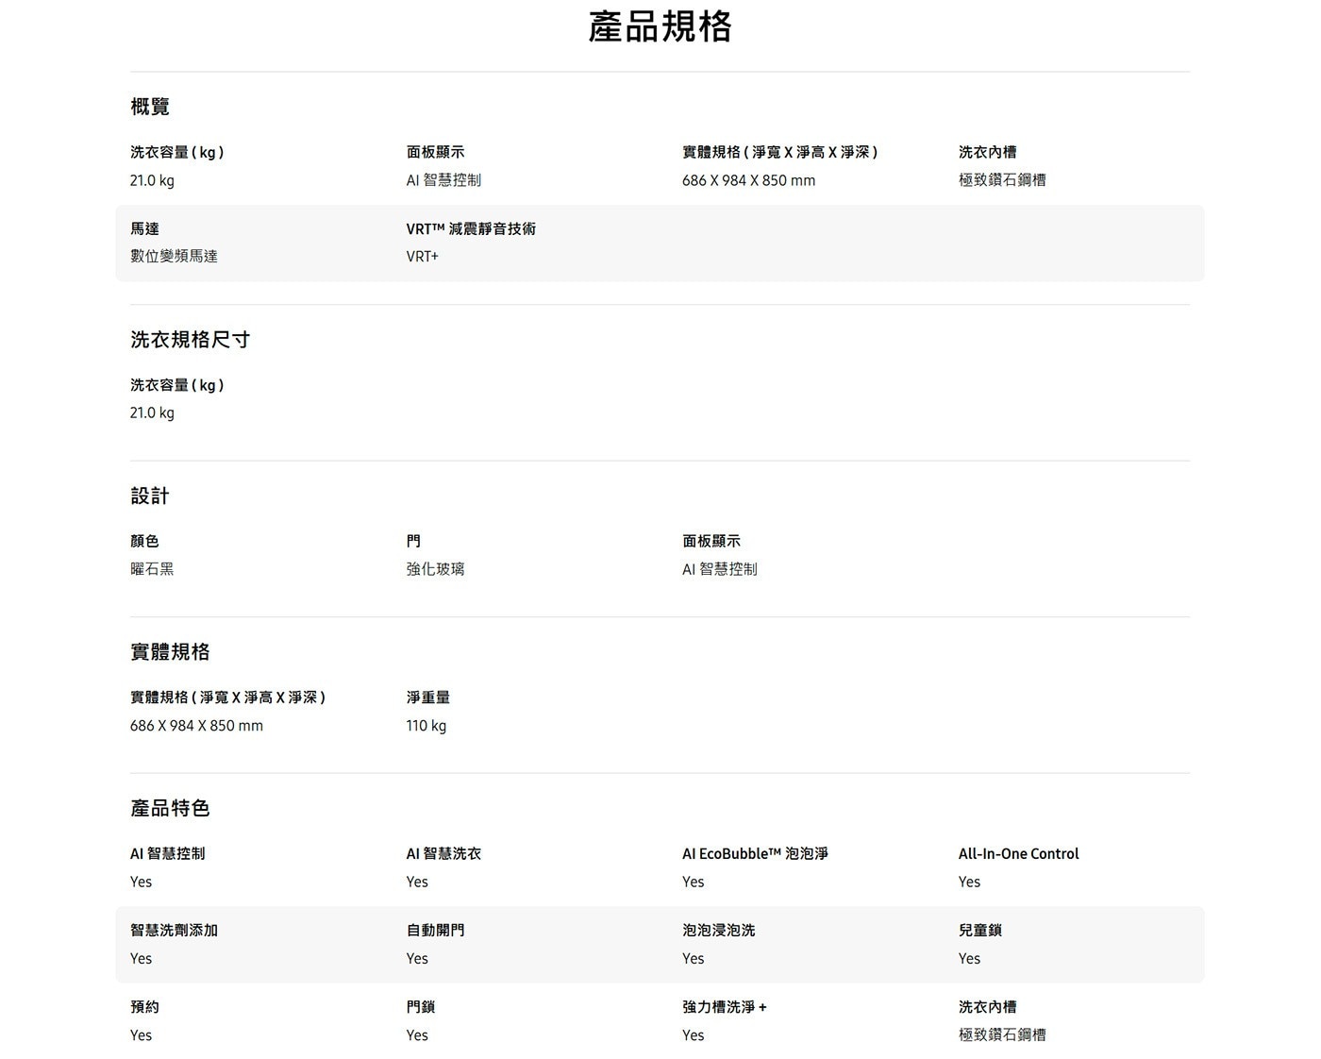Click the 洗衣內槽 label in 產品特色

987,1007
